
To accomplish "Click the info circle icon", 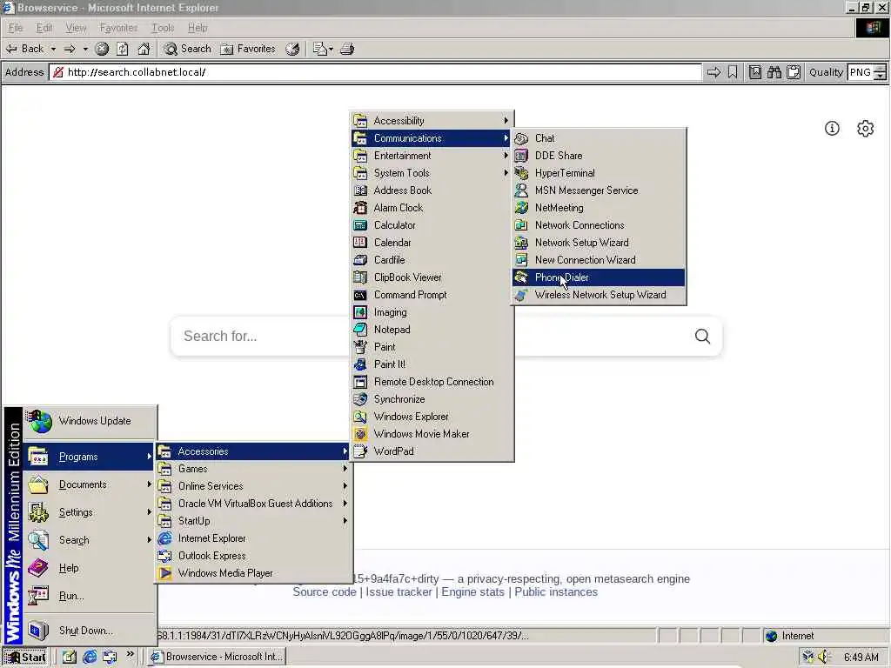I will [x=832, y=129].
